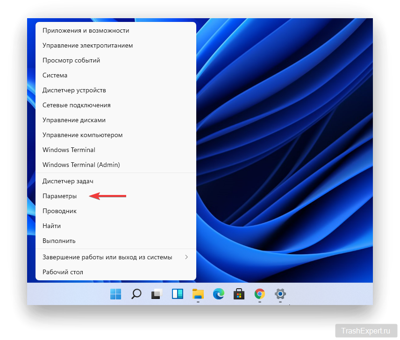Select "Приложения и возможности" menu entry
The width and height of the screenshot is (400, 340).
coord(116,31)
